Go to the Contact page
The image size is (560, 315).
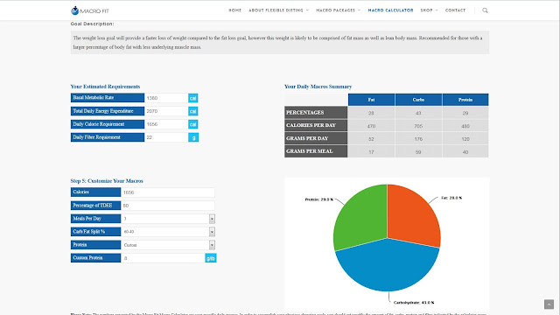455,10
